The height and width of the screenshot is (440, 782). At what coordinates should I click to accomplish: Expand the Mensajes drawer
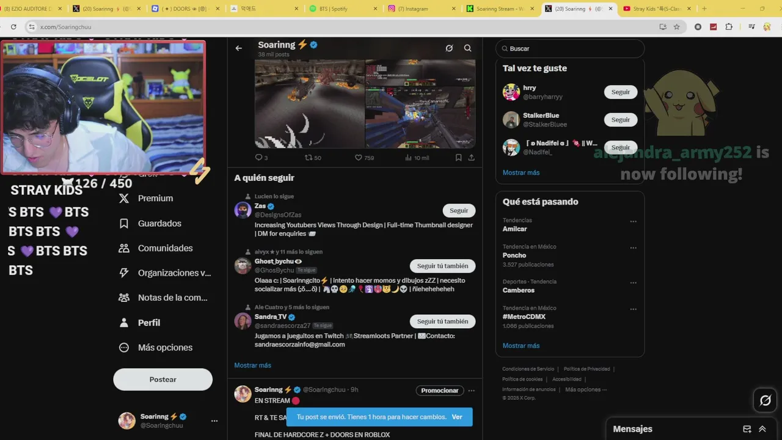(762, 429)
